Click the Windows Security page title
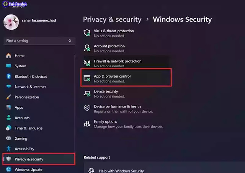 tap(182, 20)
